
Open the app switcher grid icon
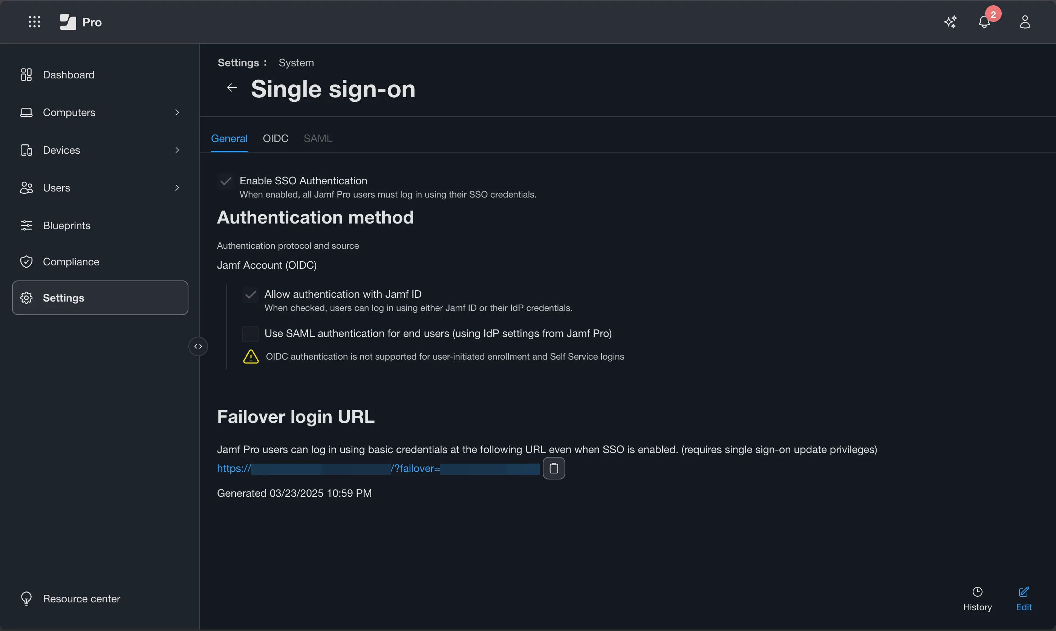point(34,22)
